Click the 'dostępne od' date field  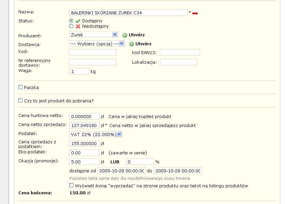[121, 171]
